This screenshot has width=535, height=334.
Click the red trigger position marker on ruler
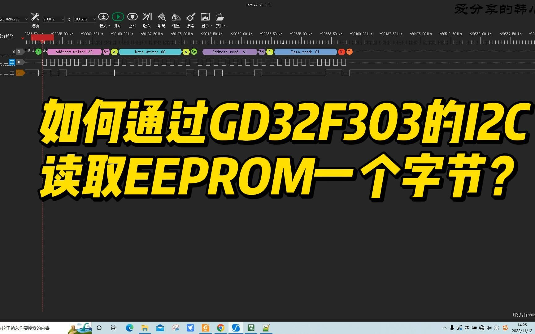pyautogui.click(x=42, y=37)
